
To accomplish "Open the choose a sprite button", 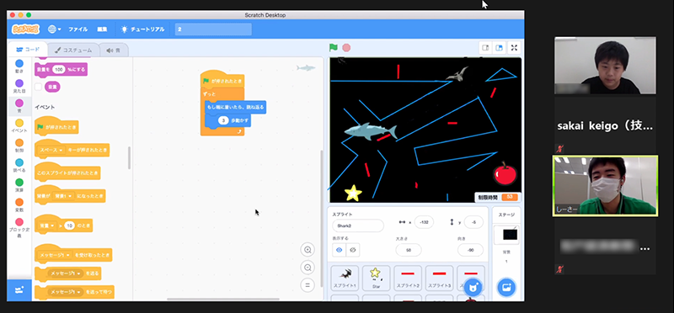I will [473, 288].
